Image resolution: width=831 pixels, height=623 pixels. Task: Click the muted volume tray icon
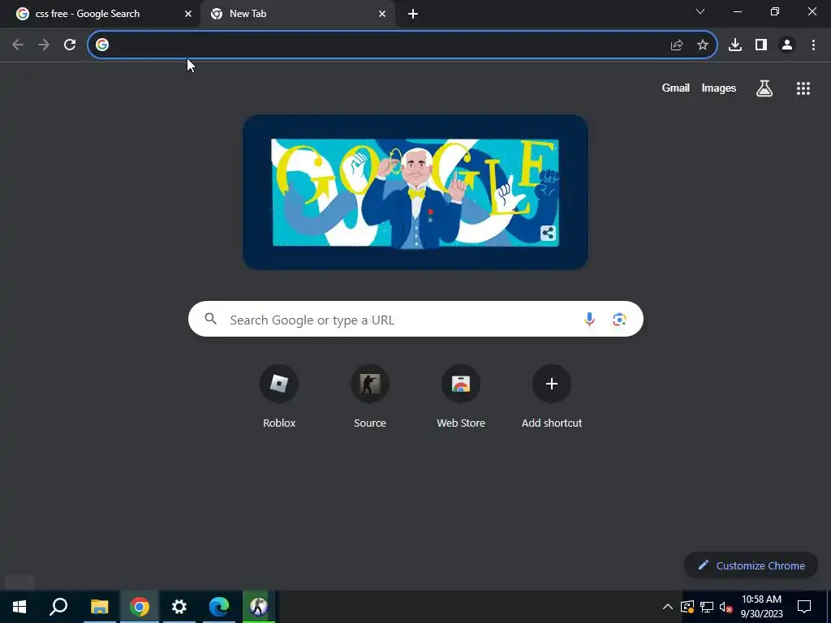[x=726, y=607]
